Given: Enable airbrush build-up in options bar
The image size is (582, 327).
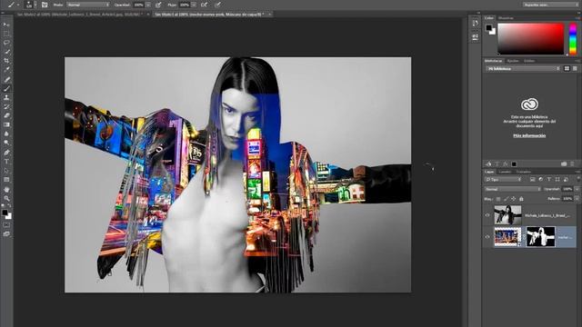Looking at the screenshot, I should [x=205, y=5].
